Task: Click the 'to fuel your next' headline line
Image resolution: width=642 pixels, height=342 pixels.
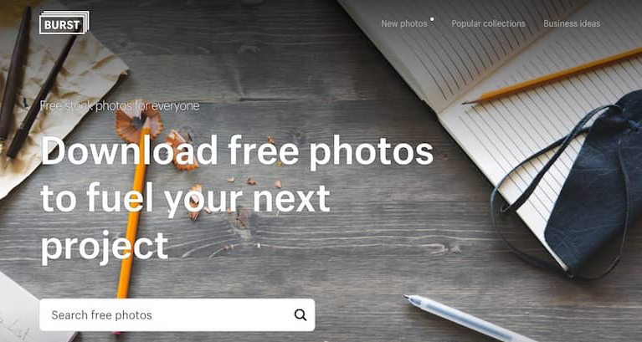Action: 185,198
